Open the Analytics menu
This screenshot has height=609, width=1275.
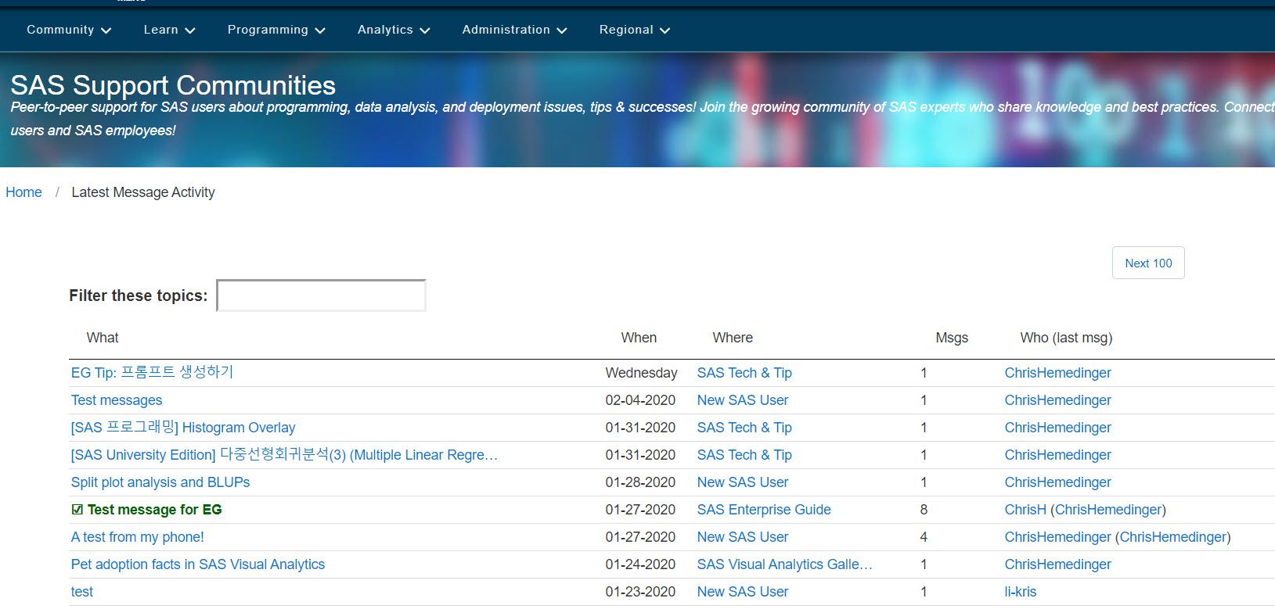click(394, 30)
